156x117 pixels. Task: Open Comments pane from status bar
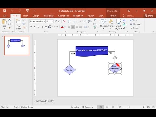[x=88, y=107]
